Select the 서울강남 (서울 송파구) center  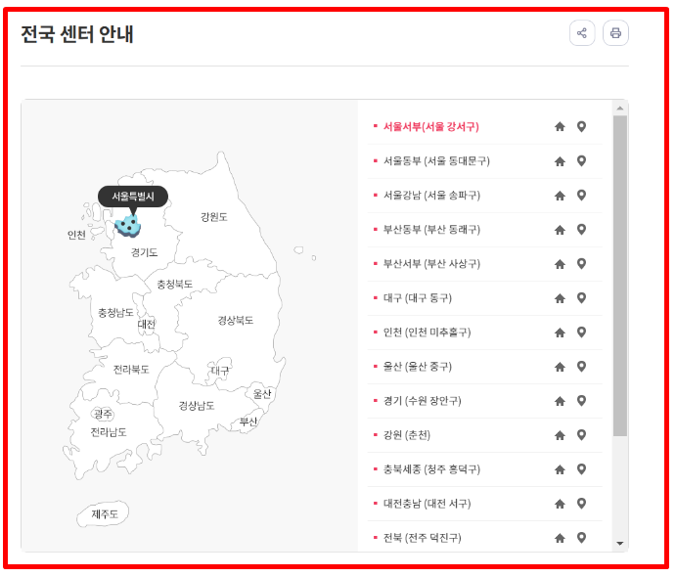click(431, 196)
